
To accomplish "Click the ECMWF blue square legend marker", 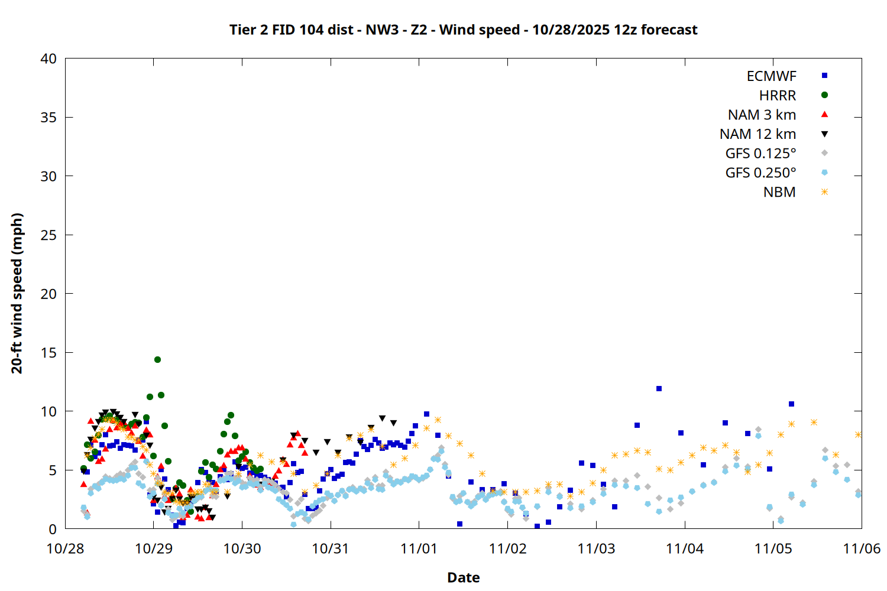I will (824, 76).
